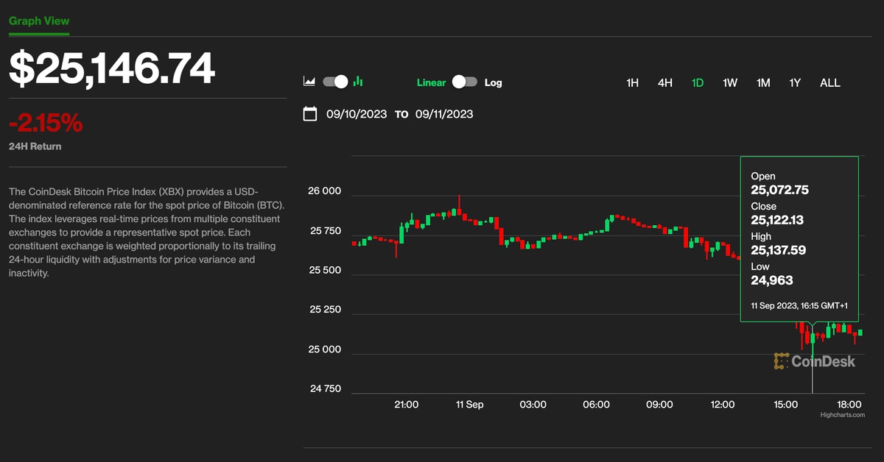The height and width of the screenshot is (462, 884).
Task: Click the long lower-wick candlestick near 15:00
Action: click(813, 338)
